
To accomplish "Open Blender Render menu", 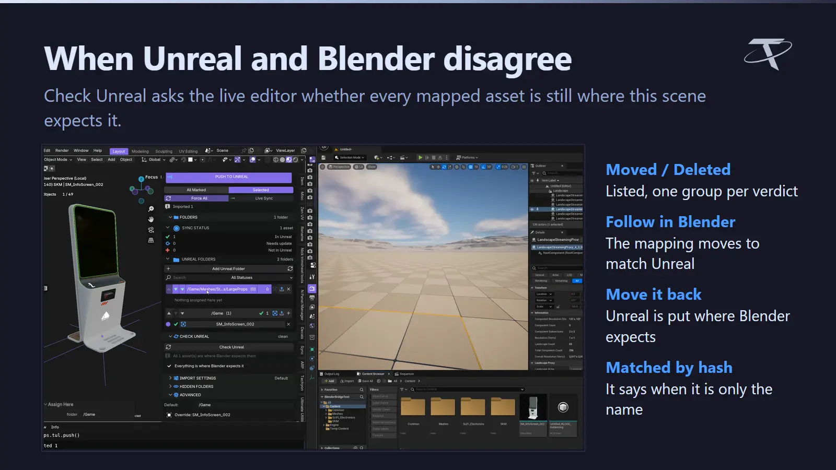I will 62,150.
